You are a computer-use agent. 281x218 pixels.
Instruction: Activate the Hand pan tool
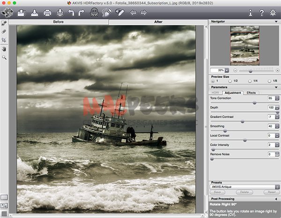[x=4, y=49]
